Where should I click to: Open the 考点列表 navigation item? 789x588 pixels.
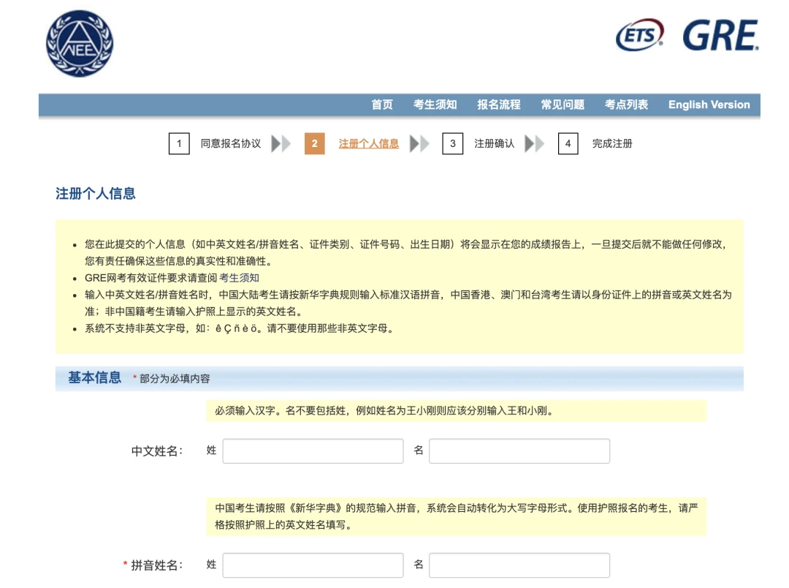click(627, 105)
